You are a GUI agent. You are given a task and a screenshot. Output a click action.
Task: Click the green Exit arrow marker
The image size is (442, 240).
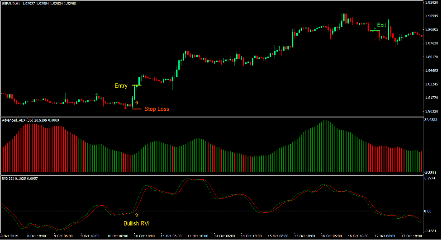(x=375, y=28)
